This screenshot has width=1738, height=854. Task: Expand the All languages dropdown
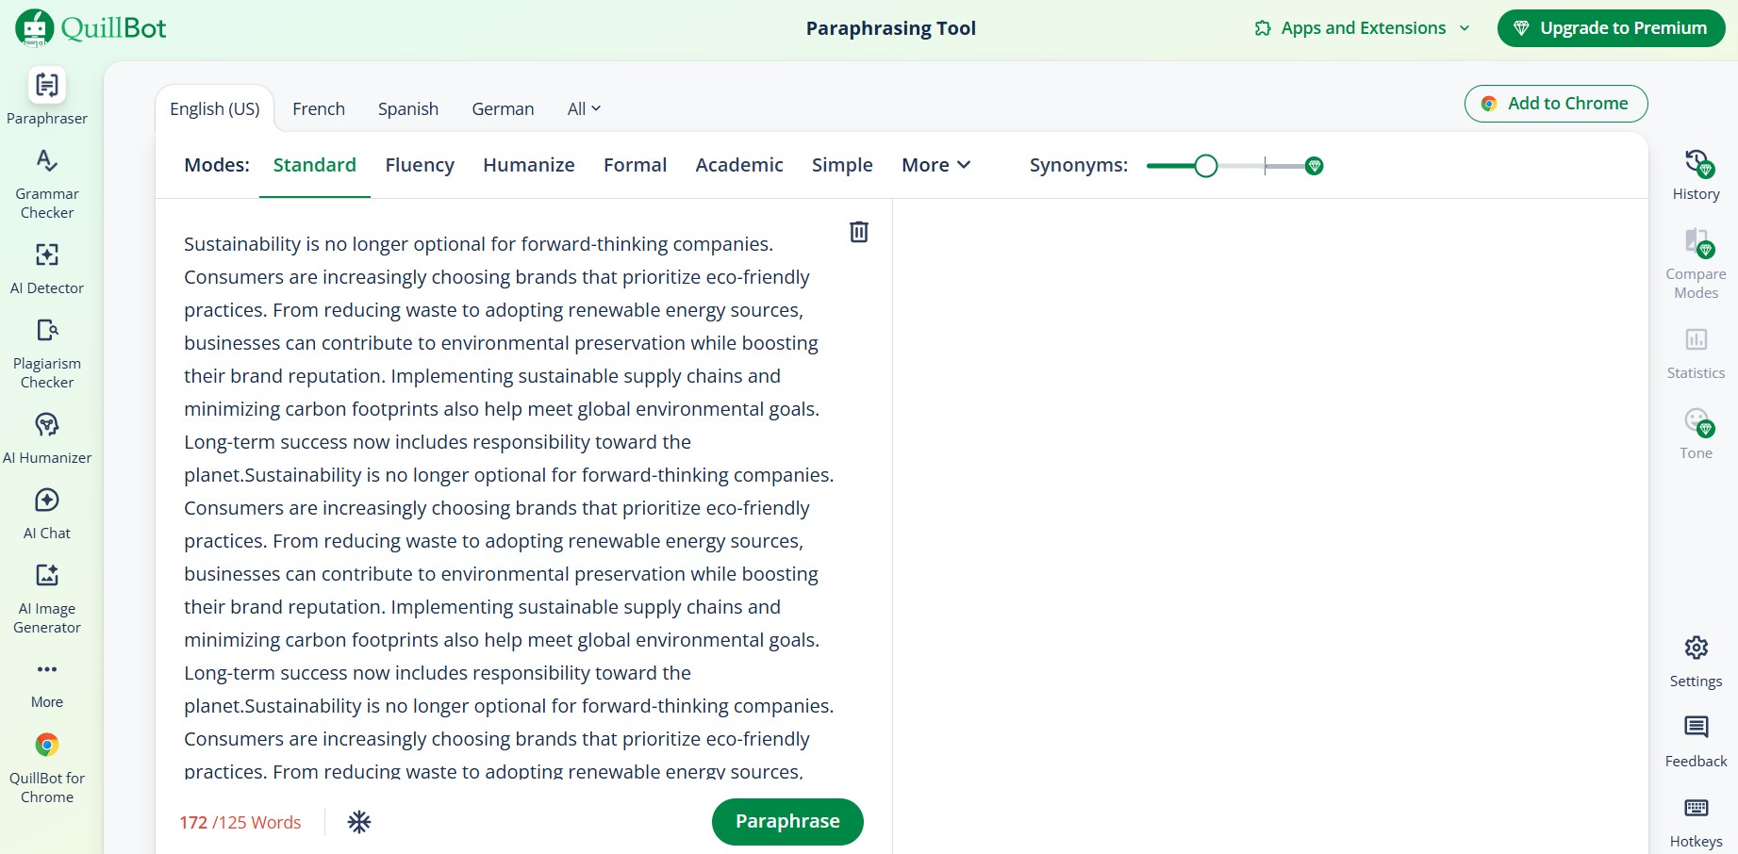click(x=583, y=108)
